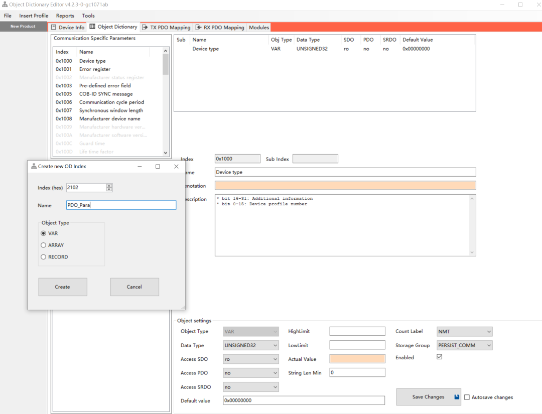This screenshot has width=542, height=414.
Task: Click the Index (hex) down stepper arrow
Action: (x=109, y=189)
